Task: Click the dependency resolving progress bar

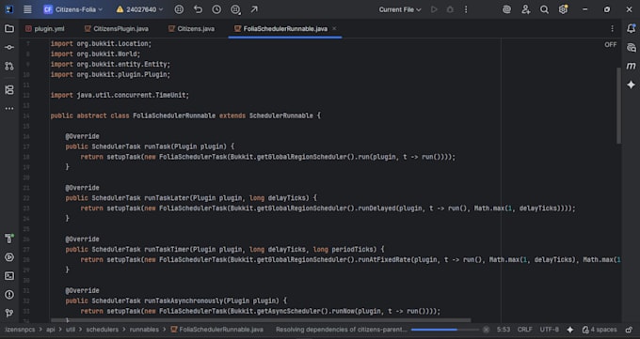Action: point(444,330)
